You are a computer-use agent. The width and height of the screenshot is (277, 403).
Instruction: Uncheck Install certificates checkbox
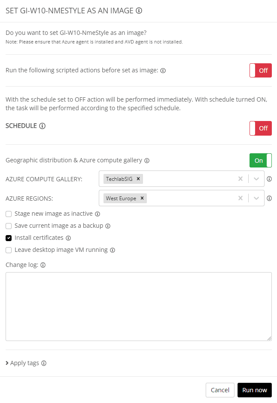pos(9,238)
